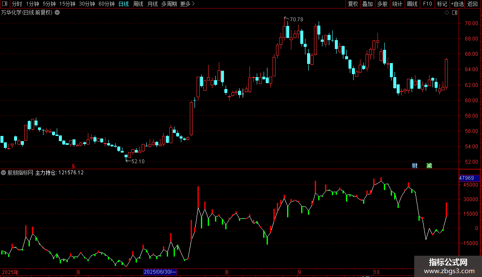Switch to the 月线 monthly chart
The width and height of the screenshot is (482, 277).
(x=152, y=4)
